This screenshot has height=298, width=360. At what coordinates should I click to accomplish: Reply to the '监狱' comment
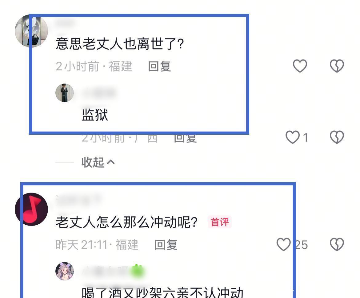(185, 138)
